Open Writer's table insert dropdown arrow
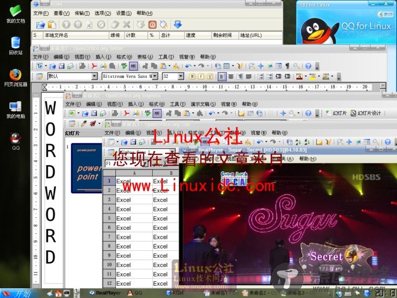 pyautogui.click(x=233, y=66)
